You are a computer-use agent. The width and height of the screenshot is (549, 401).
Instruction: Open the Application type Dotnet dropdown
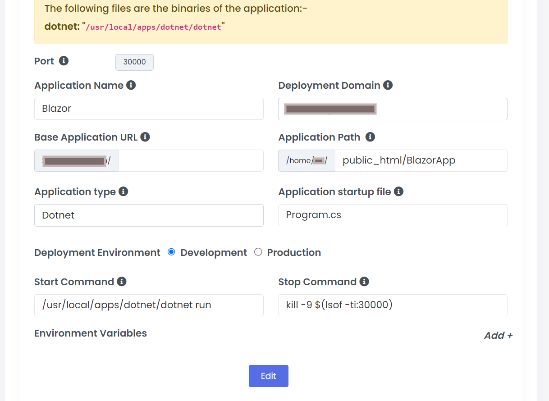[149, 215]
